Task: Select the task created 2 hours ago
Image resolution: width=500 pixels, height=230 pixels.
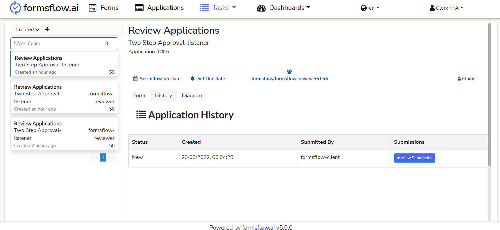Action: point(64,133)
